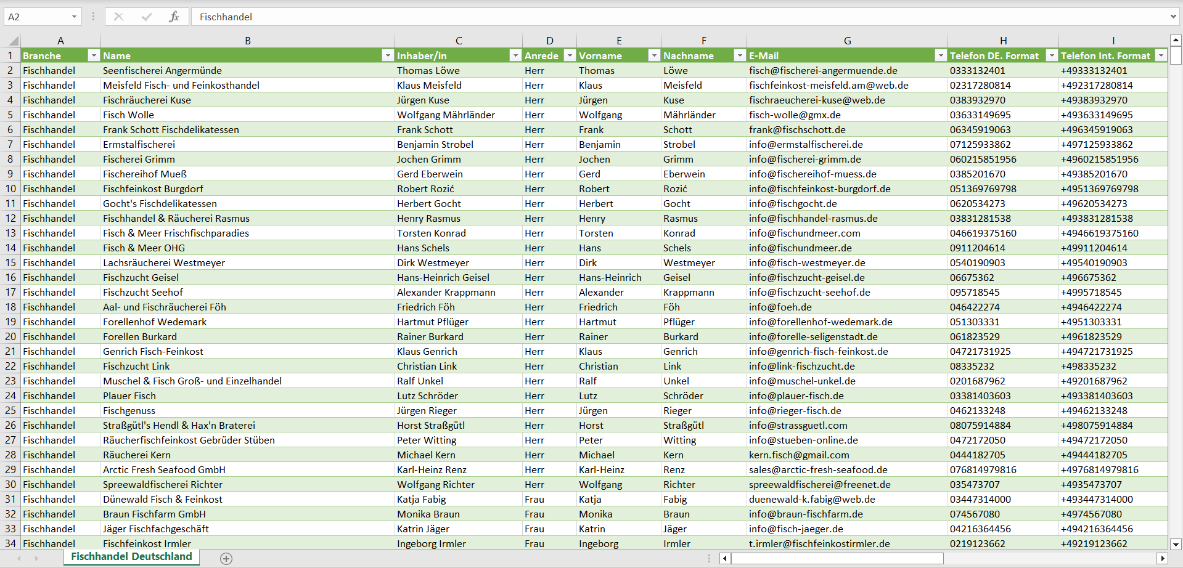The image size is (1183, 568).
Task: Open the E-Mail filter dropdown
Action: click(x=941, y=55)
